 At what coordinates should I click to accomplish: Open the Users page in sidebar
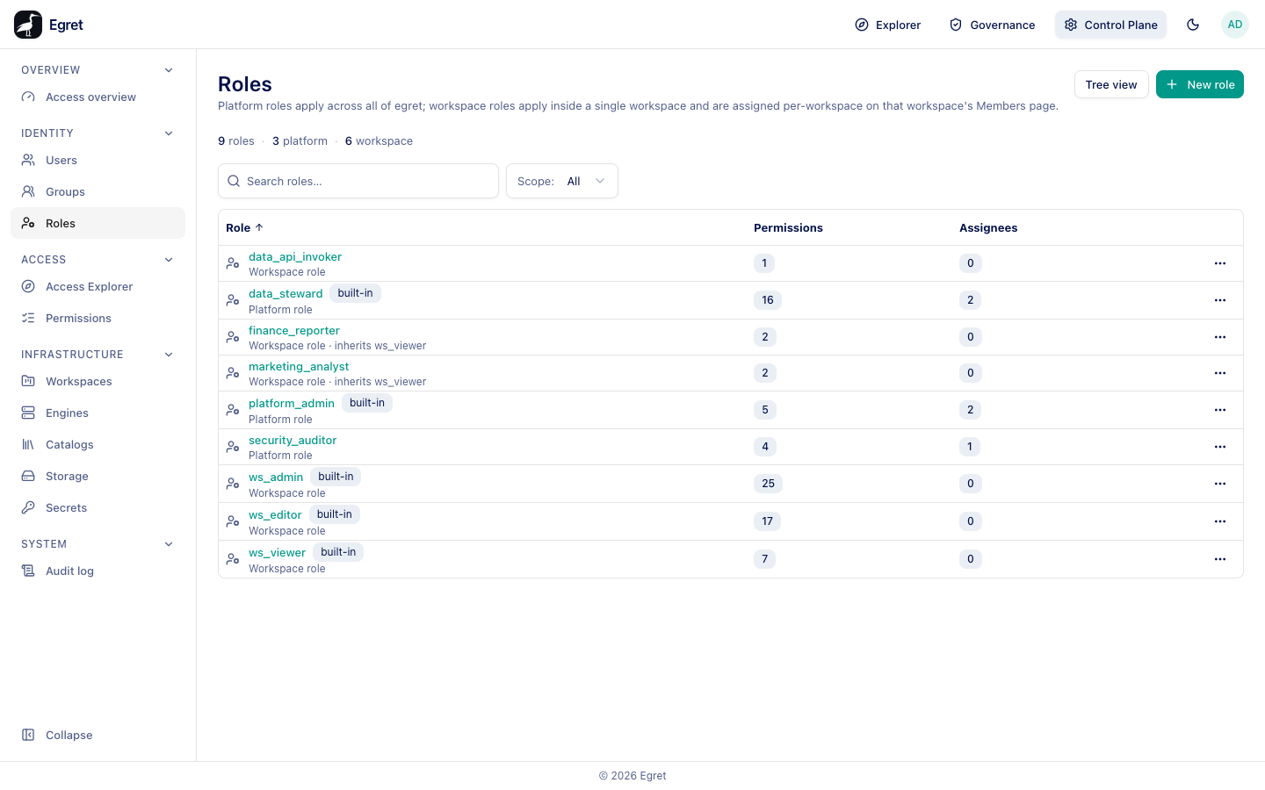[x=98, y=160]
